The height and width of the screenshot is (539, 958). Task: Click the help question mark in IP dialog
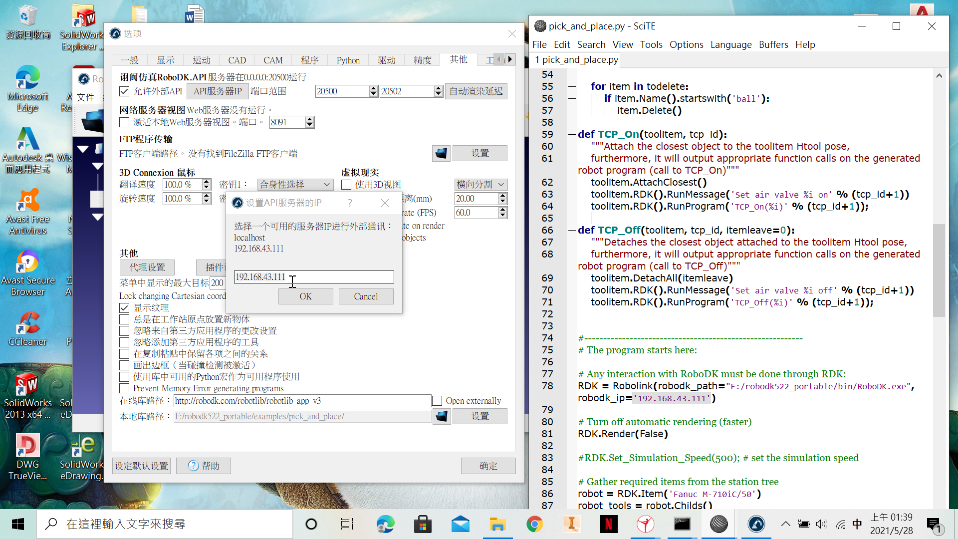coord(350,203)
